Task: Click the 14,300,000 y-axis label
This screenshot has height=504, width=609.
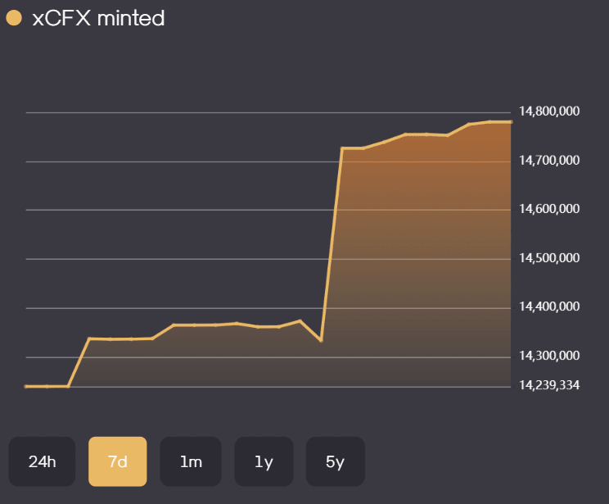Action: [x=550, y=356]
